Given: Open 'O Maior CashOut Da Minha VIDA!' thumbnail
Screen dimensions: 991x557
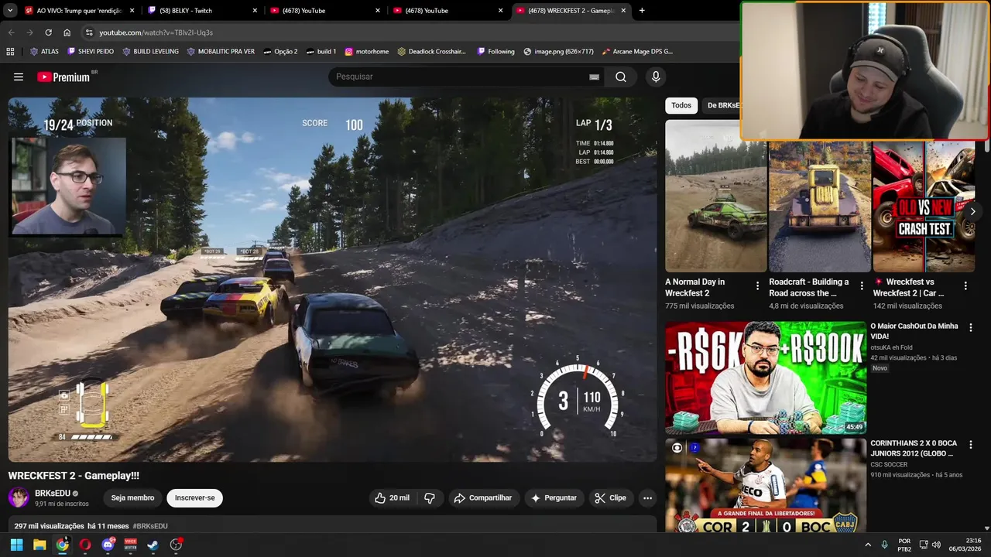Looking at the screenshot, I should point(766,378).
